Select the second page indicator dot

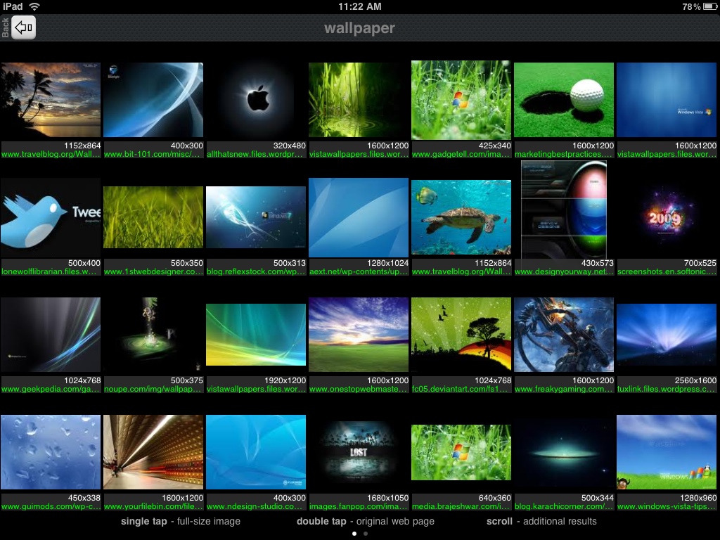point(365,534)
